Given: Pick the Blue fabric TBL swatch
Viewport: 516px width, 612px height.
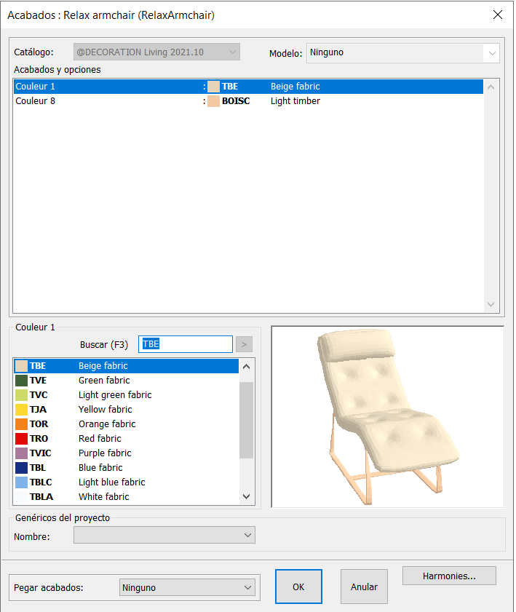Looking at the screenshot, I should [x=22, y=468].
